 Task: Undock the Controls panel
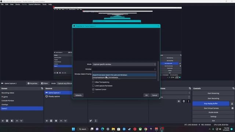click(x=234, y=88)
